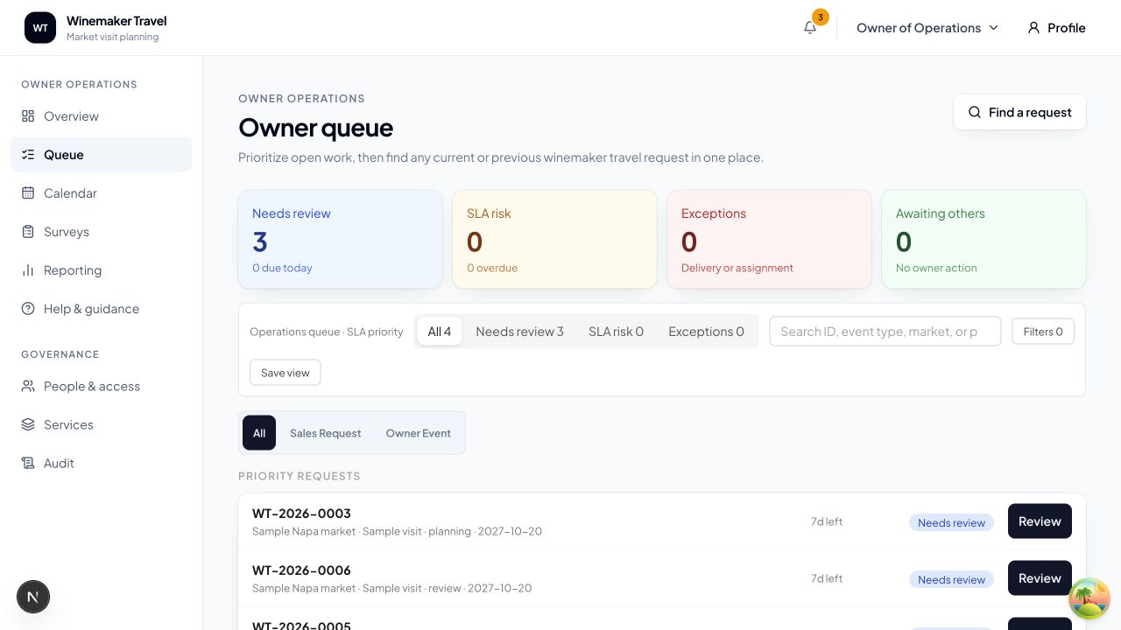Click the Calendar icon in sidebar

pyautogui.click(x=28, y=193)
